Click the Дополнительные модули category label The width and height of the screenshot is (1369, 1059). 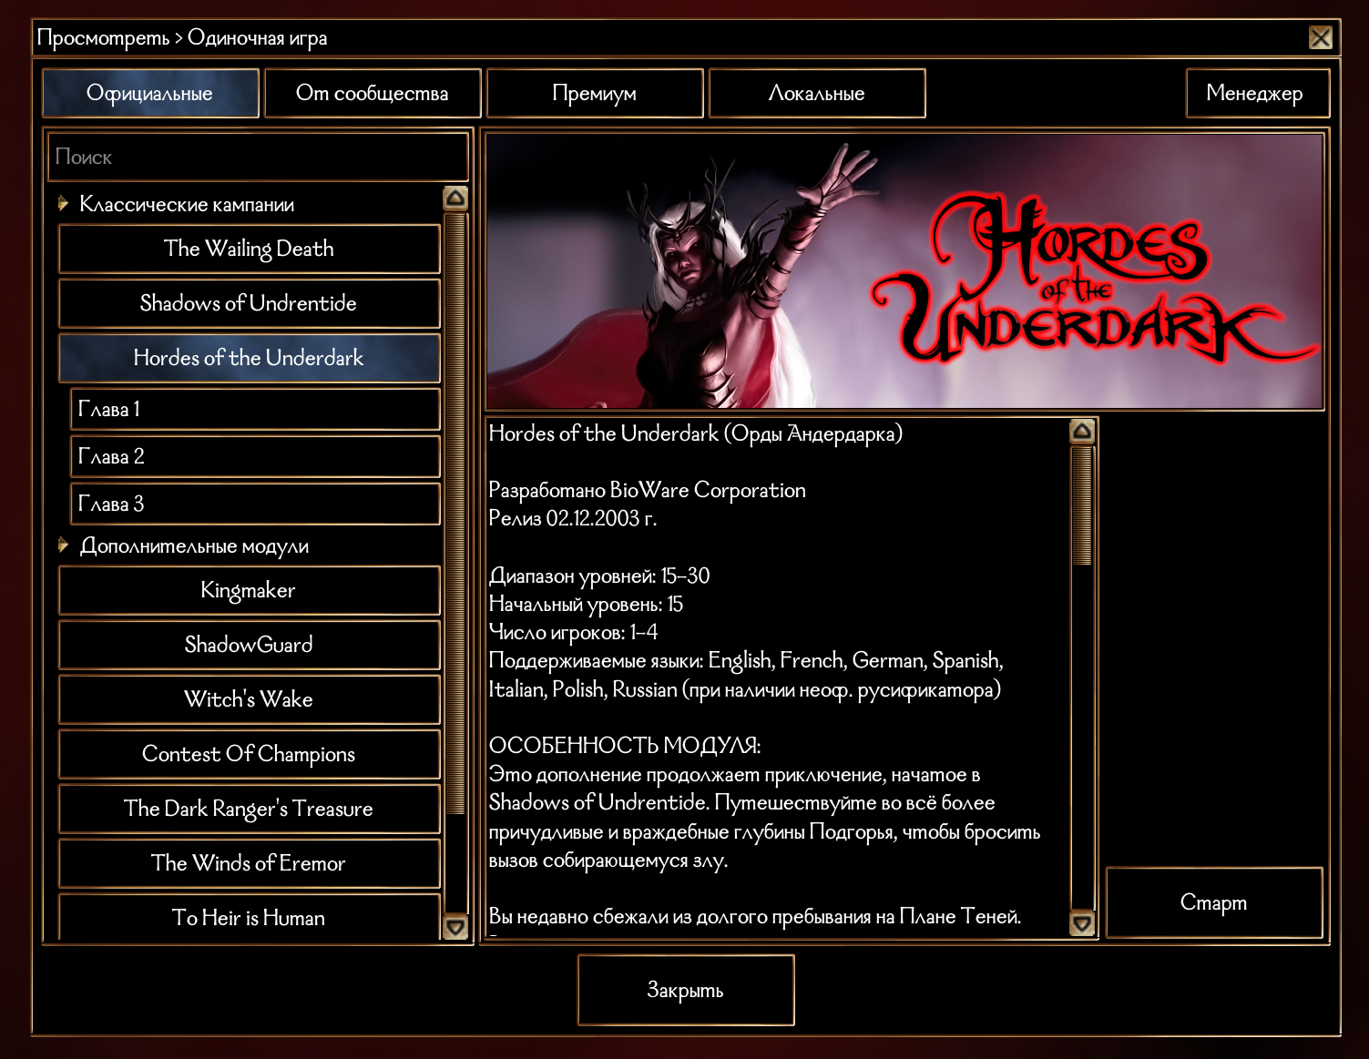click(194, 546)
